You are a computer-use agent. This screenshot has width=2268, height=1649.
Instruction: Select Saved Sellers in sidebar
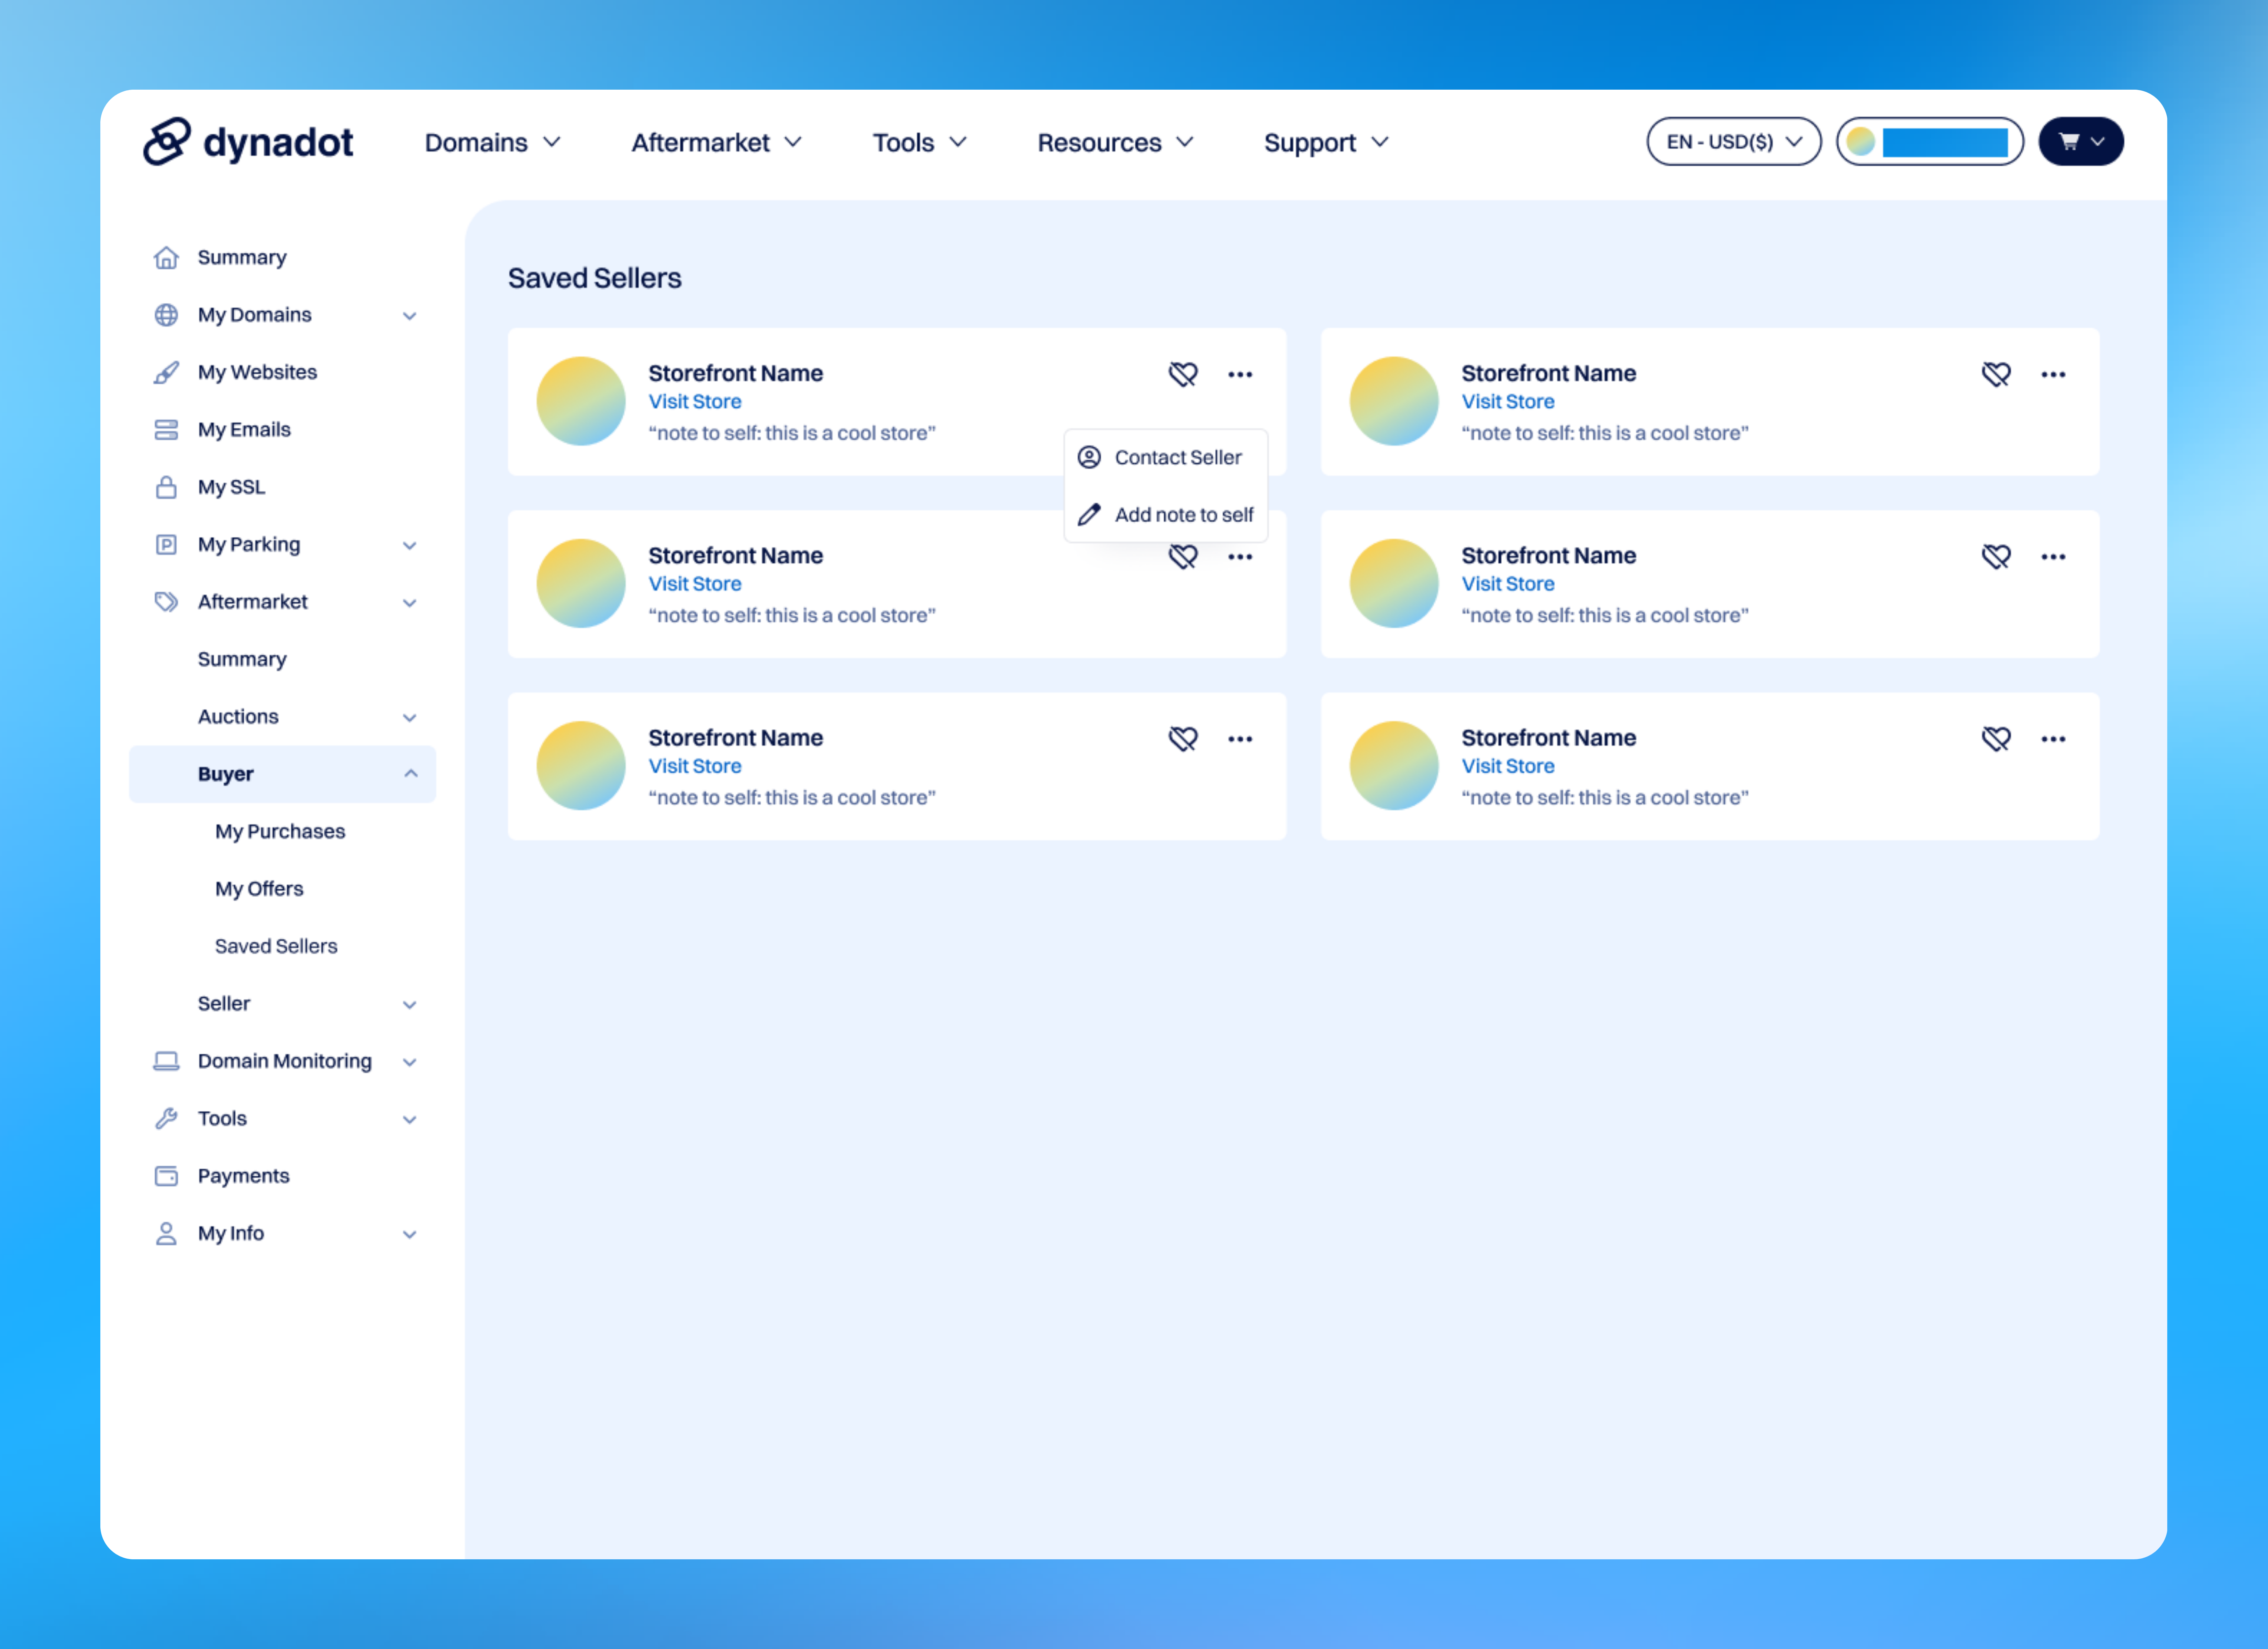click(276, 946)
